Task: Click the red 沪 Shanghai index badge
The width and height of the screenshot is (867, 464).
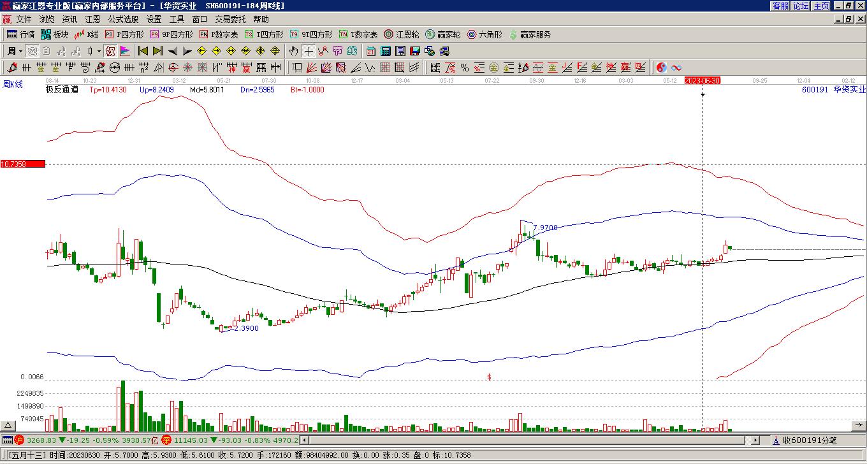Action: coord(19,440)
